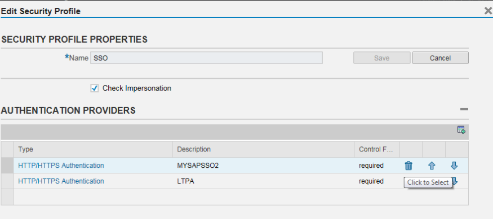Move MYSAPSSO2 provider up with arrow
The height and width of the screenshot is (219, 493).
coord(432,166)
